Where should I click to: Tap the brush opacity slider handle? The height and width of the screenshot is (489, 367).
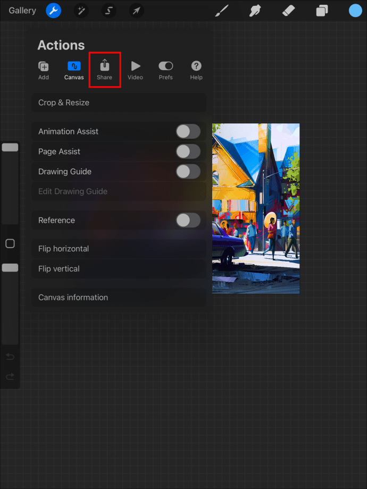(10, 267)
